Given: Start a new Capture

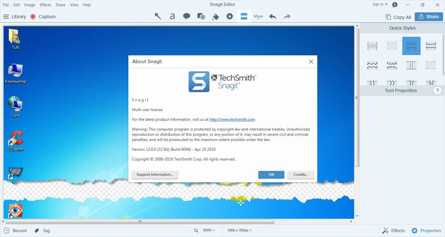Looking at the screenshot, I should (43, 17).
